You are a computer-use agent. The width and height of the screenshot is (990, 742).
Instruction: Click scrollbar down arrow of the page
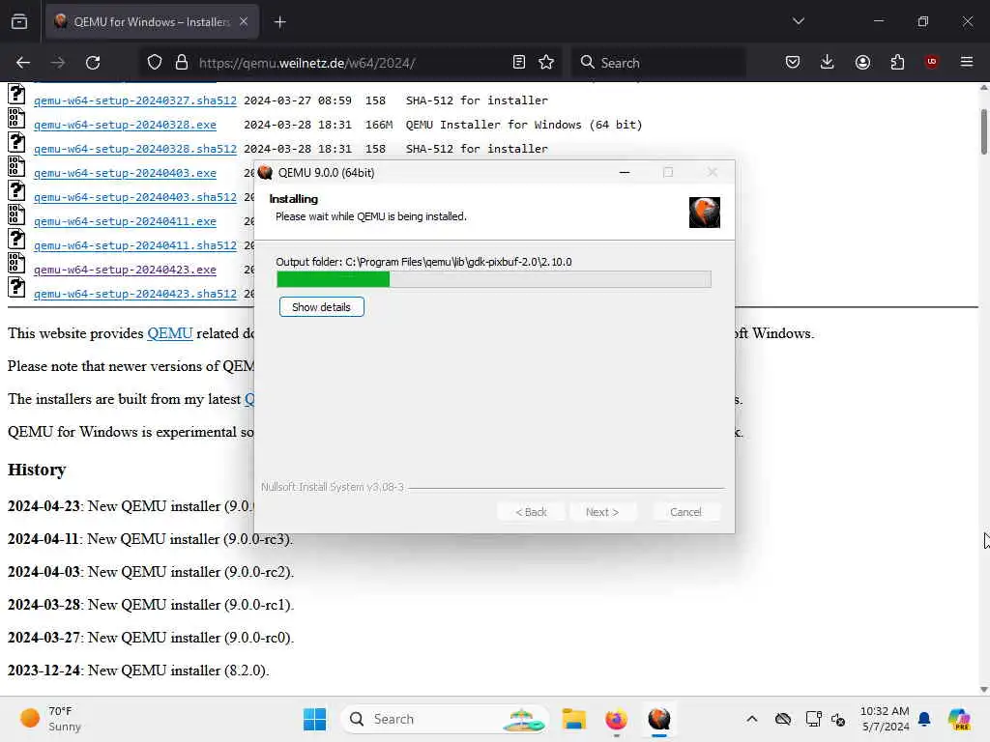(x=983, y=690)
